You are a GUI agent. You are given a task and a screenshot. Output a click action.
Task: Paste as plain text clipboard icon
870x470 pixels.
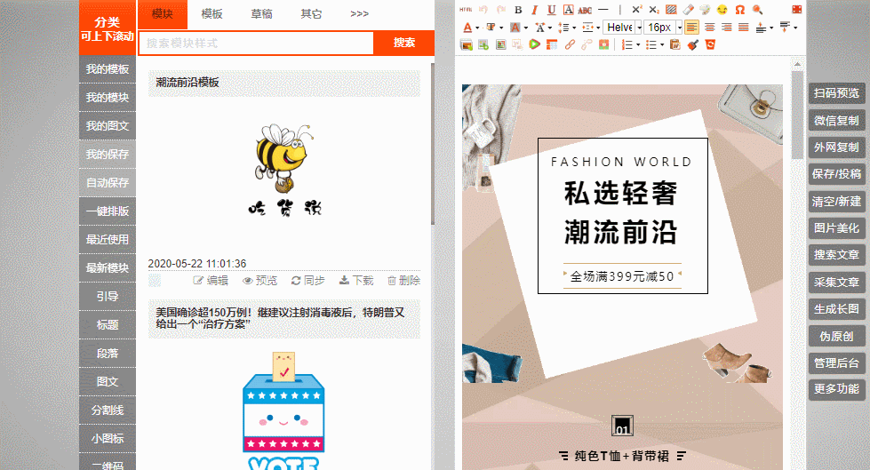pos(675,44)
